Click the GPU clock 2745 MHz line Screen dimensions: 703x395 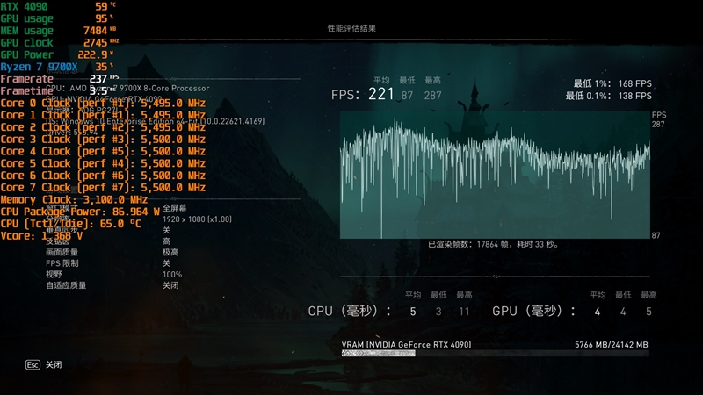click(x=59, y=42)
